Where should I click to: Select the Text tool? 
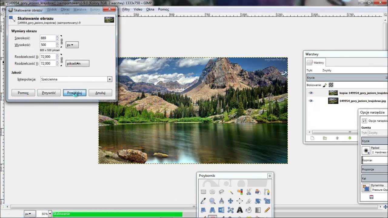coord(240,210)
